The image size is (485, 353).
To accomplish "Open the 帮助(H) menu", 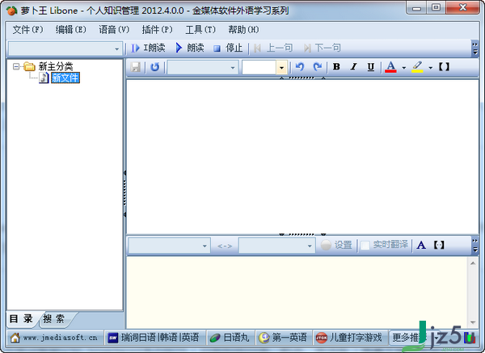I will [x=243, y=30].
